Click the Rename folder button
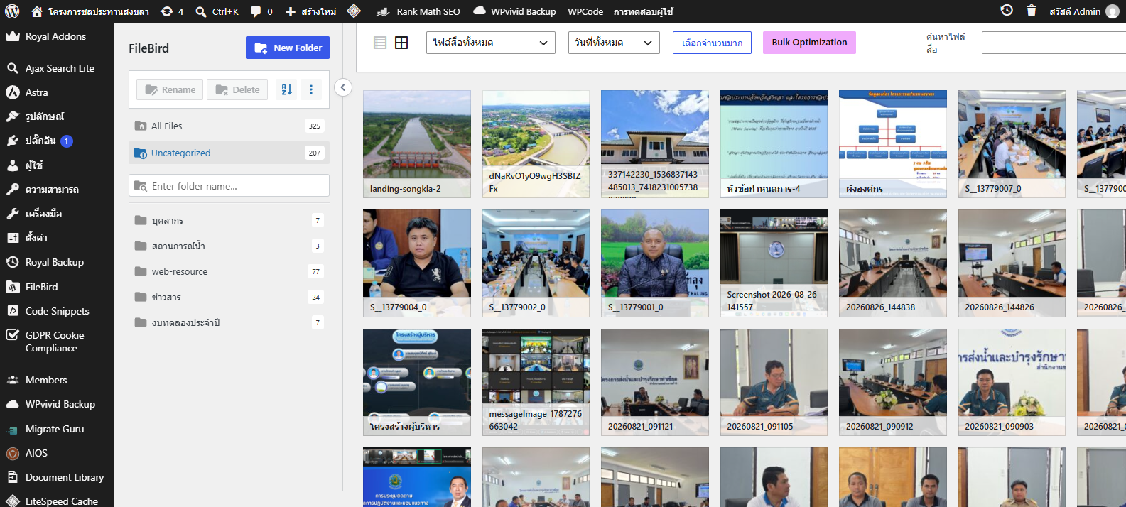1126x507 pixels. pyautogui.click(x=170, y=89)
